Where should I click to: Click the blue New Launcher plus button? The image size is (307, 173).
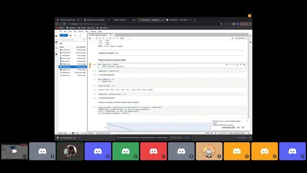[64, 35]
